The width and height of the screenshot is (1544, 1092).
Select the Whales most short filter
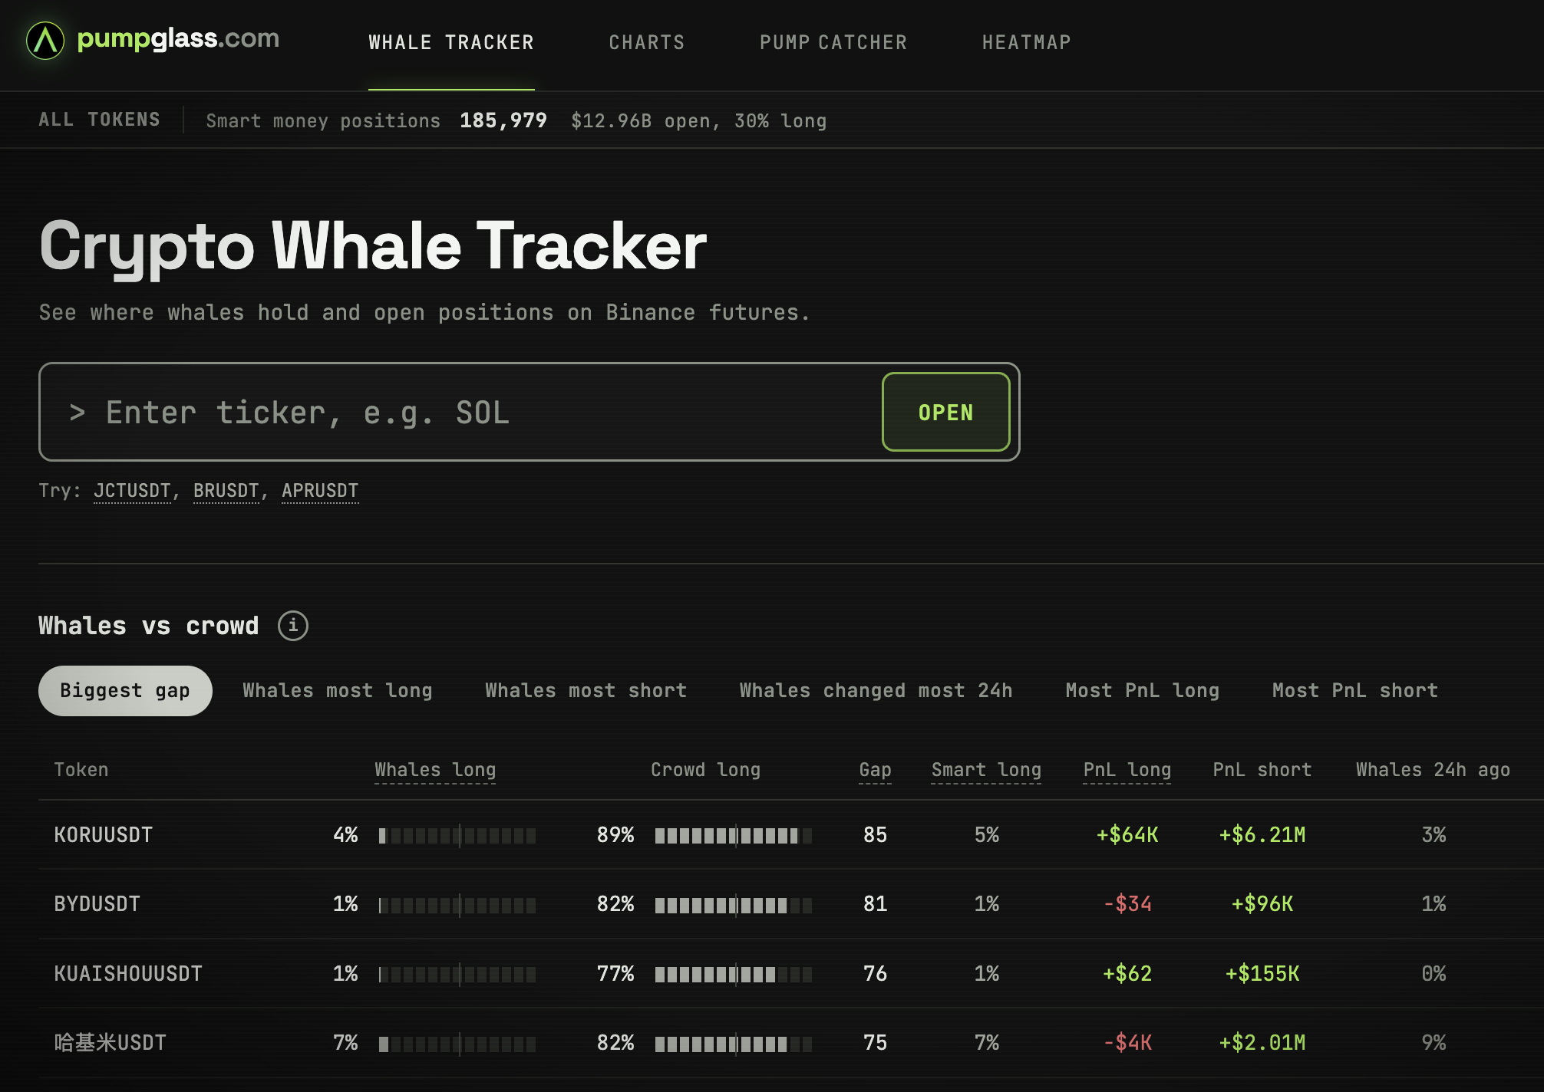coord(586,691)
